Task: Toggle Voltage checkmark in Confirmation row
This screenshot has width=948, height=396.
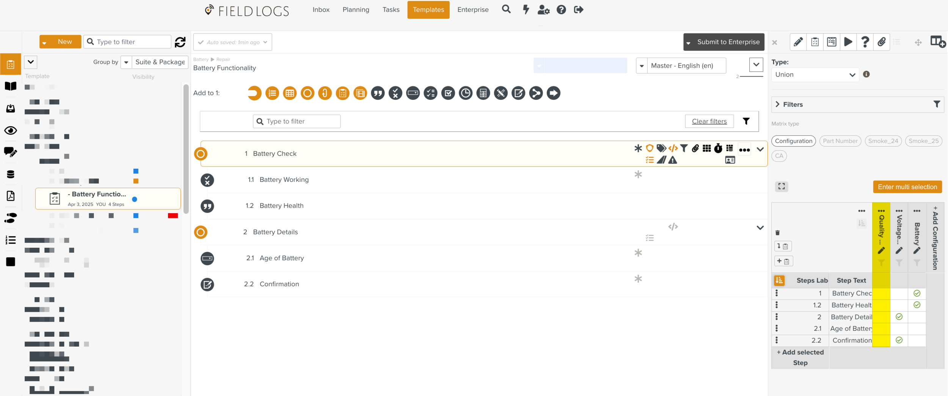Action: (899, 340)
